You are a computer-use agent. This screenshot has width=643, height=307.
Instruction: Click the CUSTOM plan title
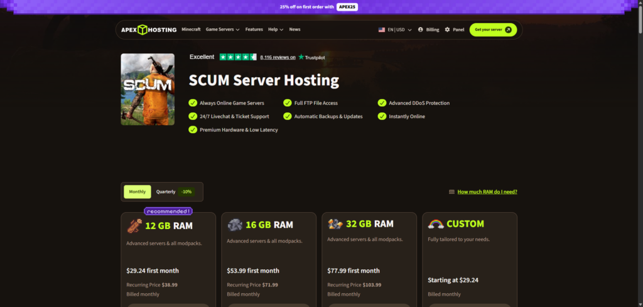pos(465,224)
